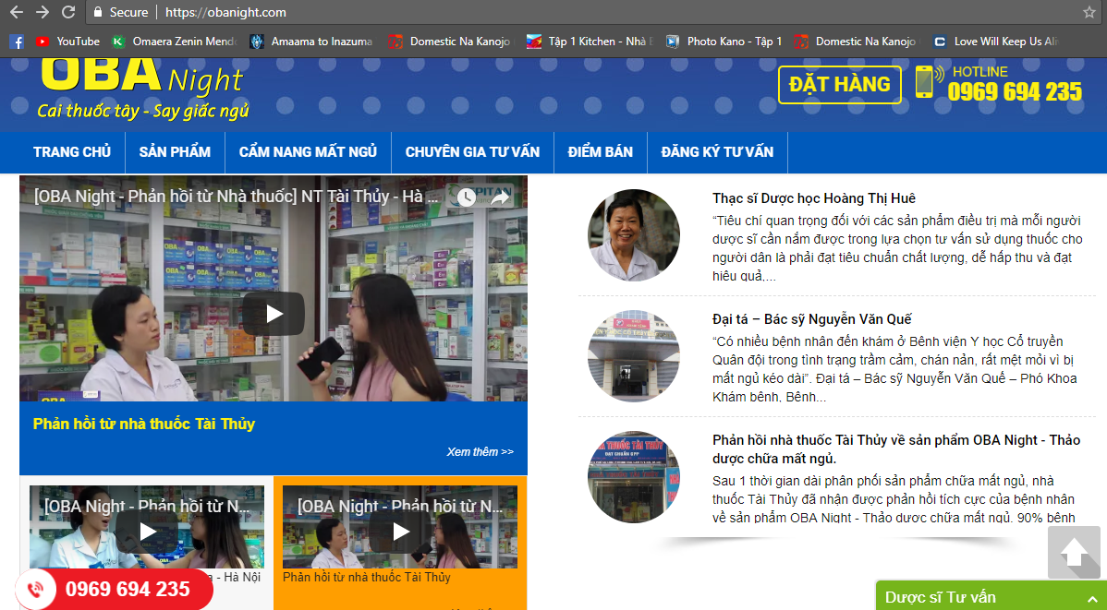The width and height of the screenshot is (1107, 610).
Task: Open the main video title link
Action: [x=236, y=196]
